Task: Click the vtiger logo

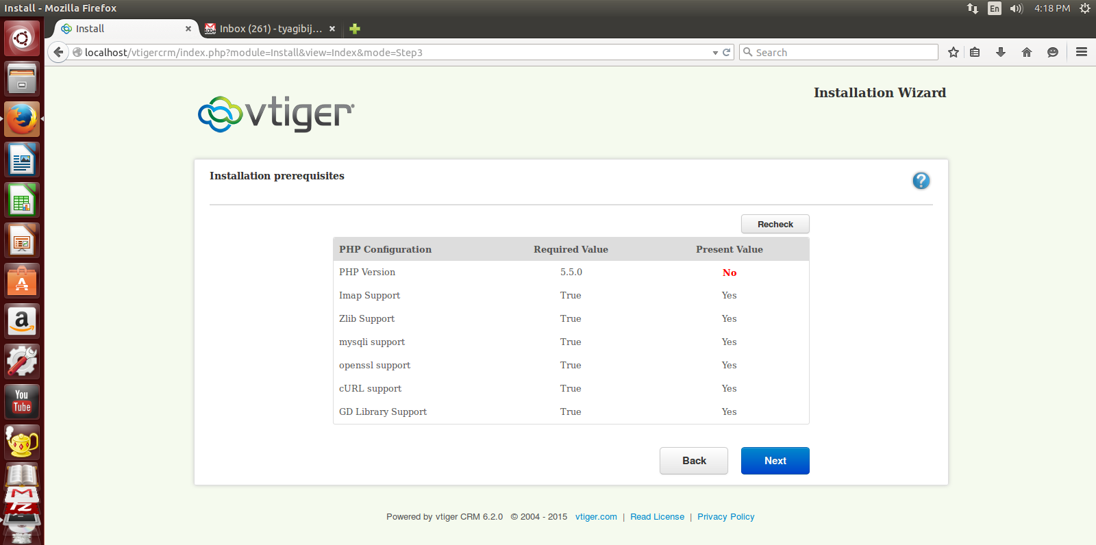Action: click(x=276, y=114)
